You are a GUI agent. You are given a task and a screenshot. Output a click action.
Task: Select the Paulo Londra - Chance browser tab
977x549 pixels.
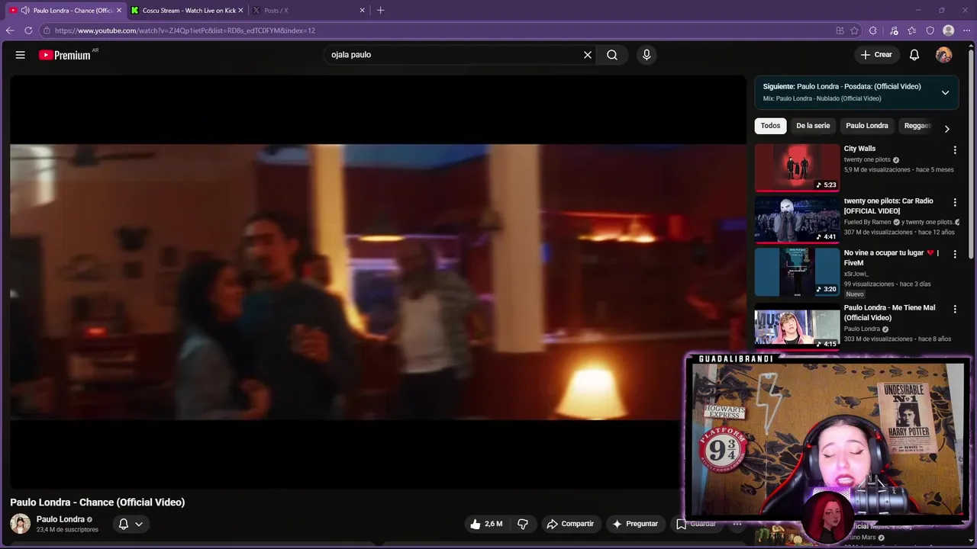pos(66,10)
